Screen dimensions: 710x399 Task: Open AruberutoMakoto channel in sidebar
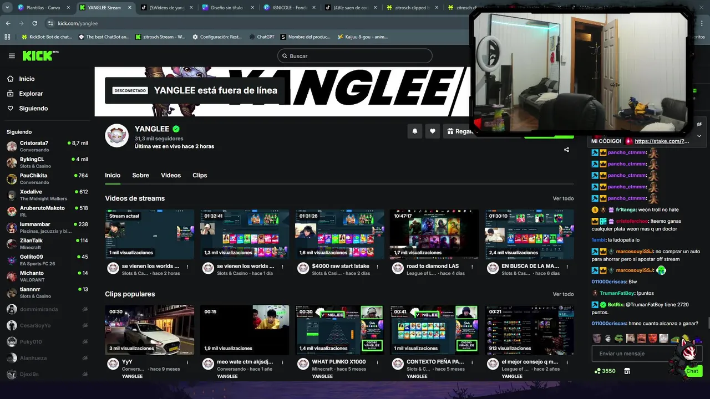click(x=47, y=211)
